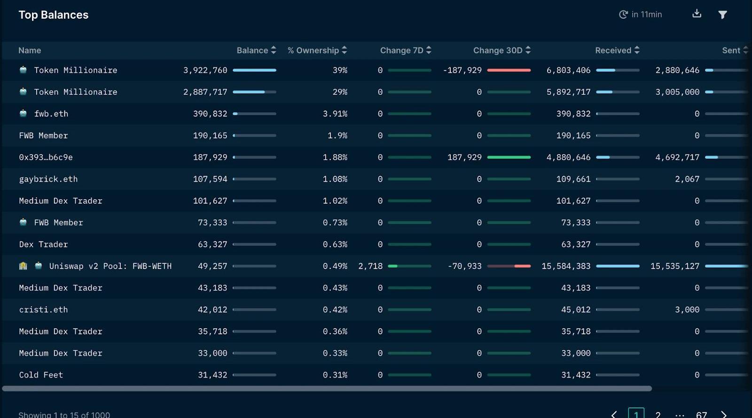Open first Token Millionaire address
The height and width of the screenshot is (418, 752).
pos(76,70)
